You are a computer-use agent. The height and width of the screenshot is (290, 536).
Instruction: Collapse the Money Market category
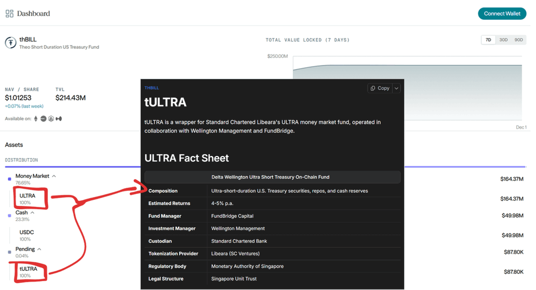(54, 176)
